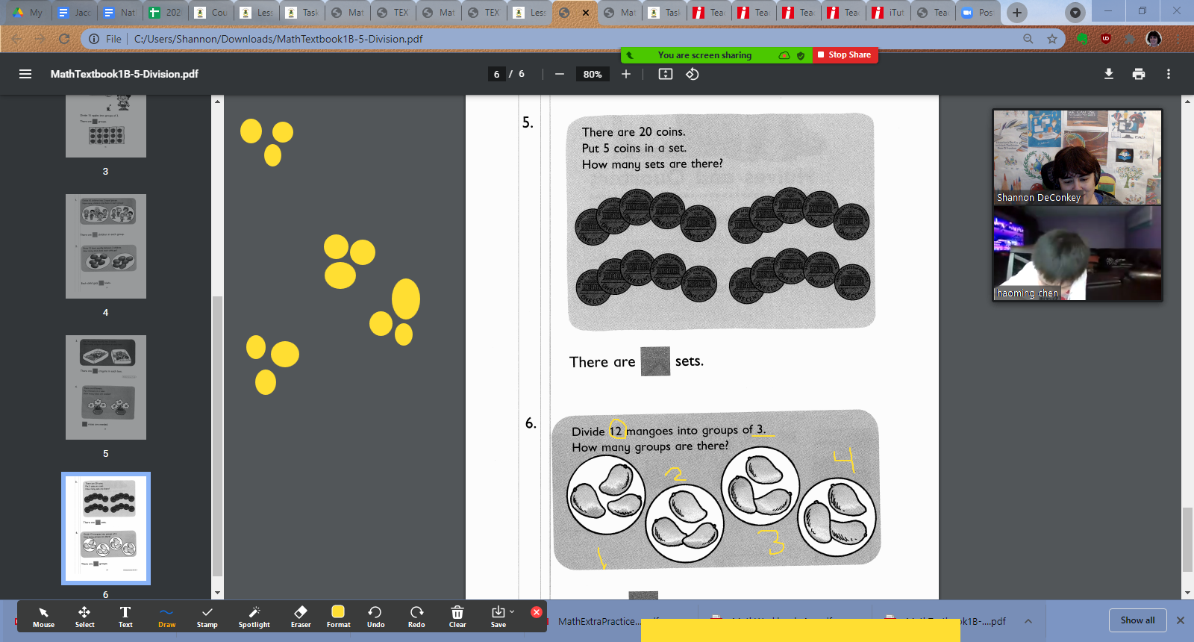Print the PDF document
This screenshot has width=1194, height=642.
1139,74
